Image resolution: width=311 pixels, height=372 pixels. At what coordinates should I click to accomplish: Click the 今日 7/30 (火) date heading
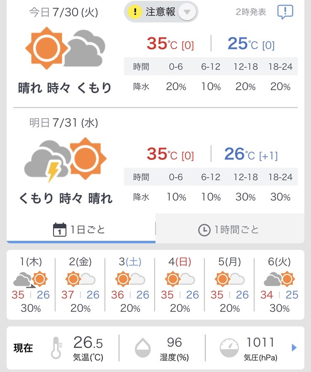(64, 12)
